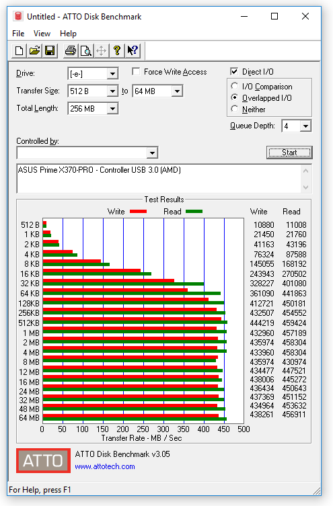Click the Transfer Rate - MB / Sec label
The width and height of the screenshot is (333, 506).
pos(141,438)
